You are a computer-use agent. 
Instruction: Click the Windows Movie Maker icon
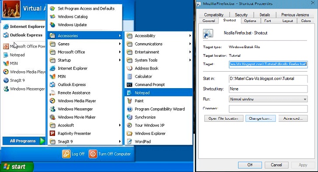[x=52, y=117]
